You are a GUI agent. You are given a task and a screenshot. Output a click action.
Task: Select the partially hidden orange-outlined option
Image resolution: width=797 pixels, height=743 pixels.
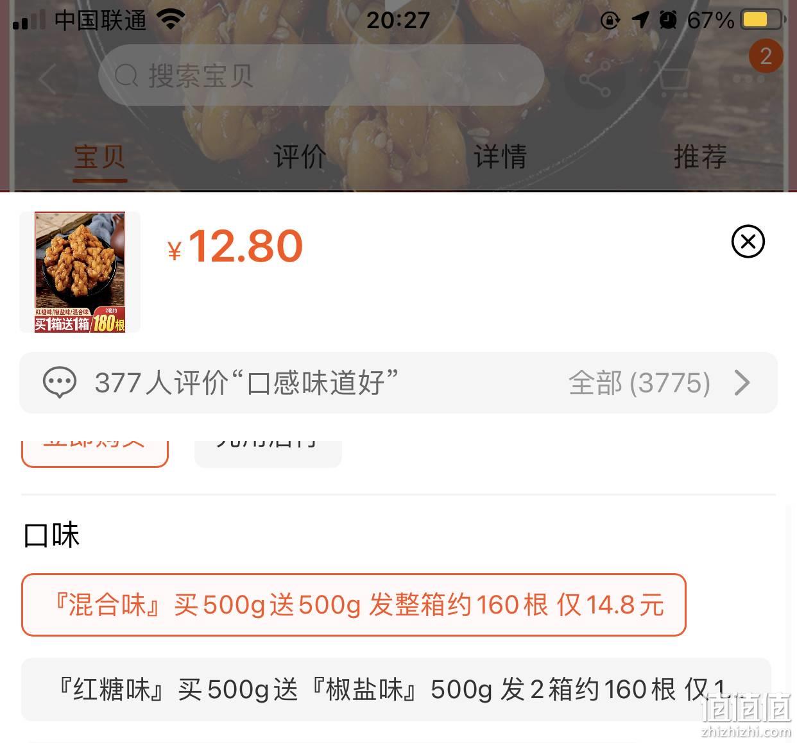tap(95, 454)
